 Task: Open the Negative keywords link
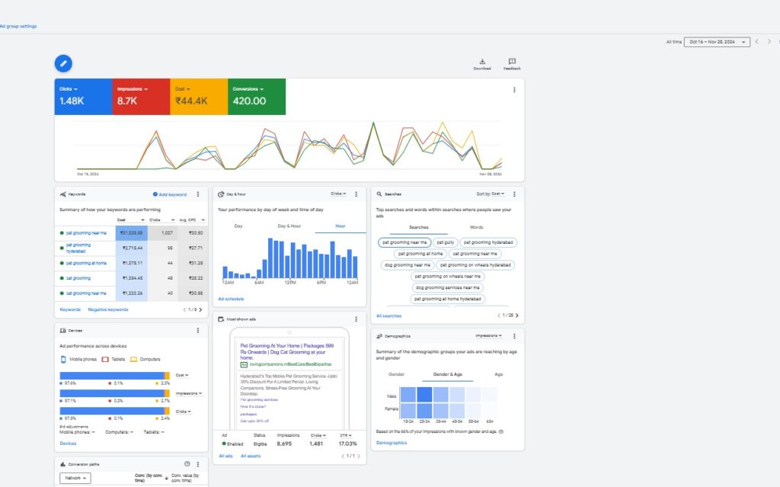(107, 309)
